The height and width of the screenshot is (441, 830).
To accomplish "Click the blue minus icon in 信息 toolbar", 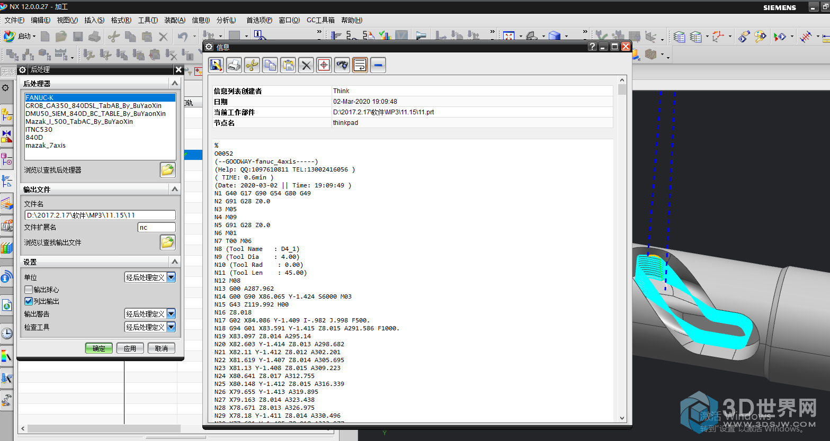I will (378, 65).
